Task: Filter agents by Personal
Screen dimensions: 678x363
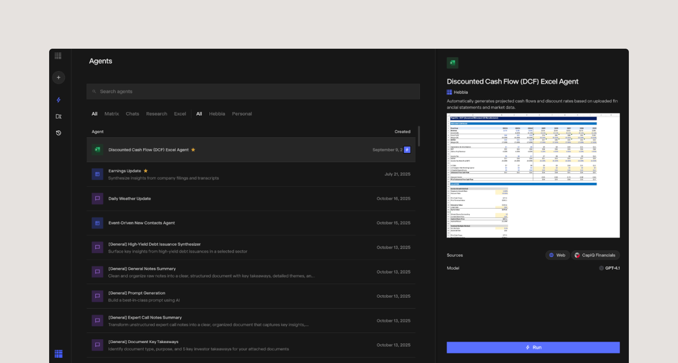Action: [x=242, y=114]
